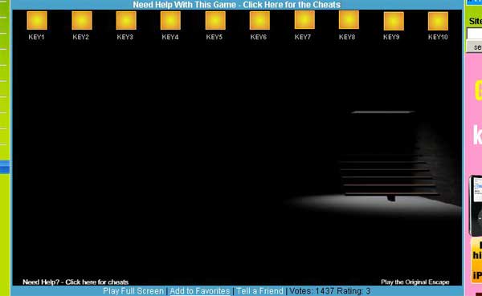The width and height of the screenshot is (482, 296).
Task: Click 'Need Help? - Click here for cheats'
Action: 76,282
